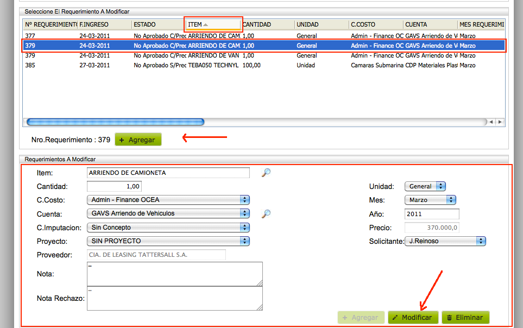The width and height of the screenshot is (523, 328).
Task: Open the Unidad dropdown
Action: [x=425, y=186]
